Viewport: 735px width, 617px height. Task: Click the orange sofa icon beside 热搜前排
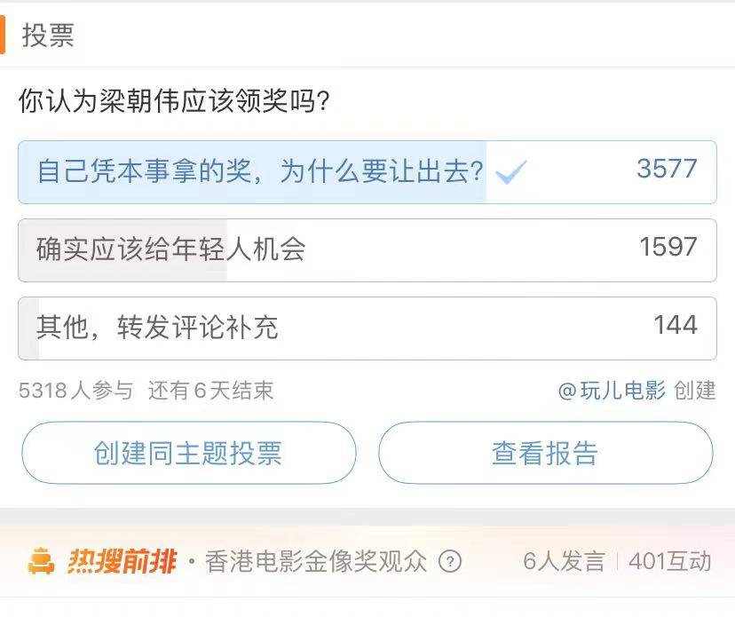pos(42,561)
